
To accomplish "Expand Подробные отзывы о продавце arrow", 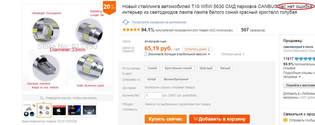I will [300, 77].
